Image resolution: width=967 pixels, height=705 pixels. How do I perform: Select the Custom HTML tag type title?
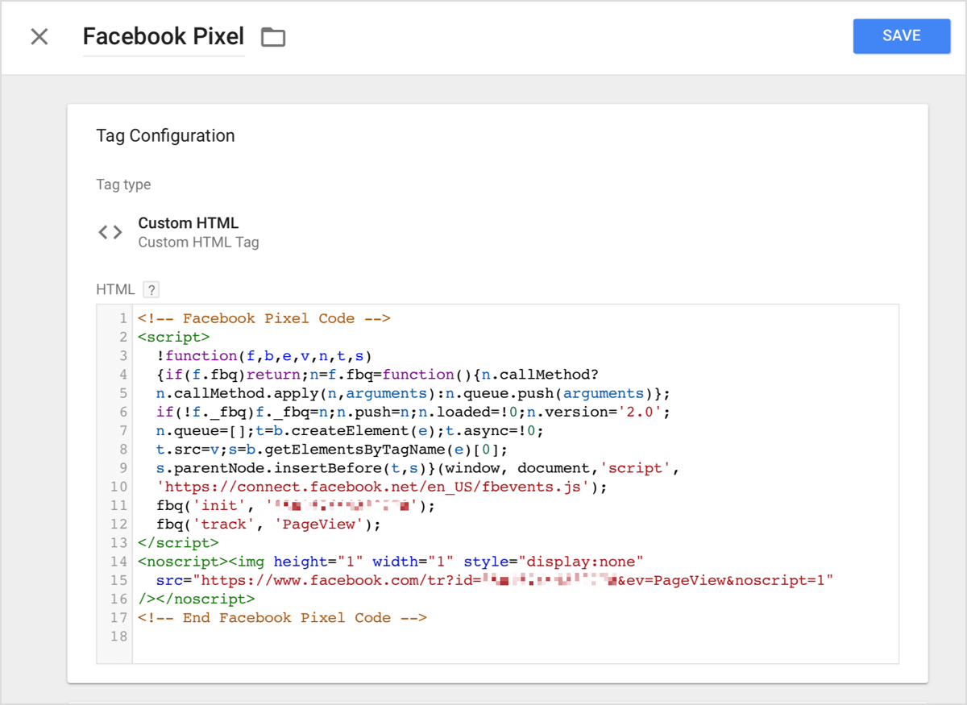[188, 223]
